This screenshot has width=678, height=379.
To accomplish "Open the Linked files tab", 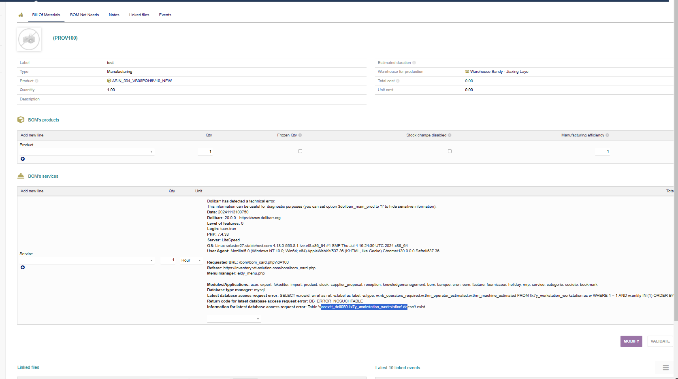I will pos(139,15).
